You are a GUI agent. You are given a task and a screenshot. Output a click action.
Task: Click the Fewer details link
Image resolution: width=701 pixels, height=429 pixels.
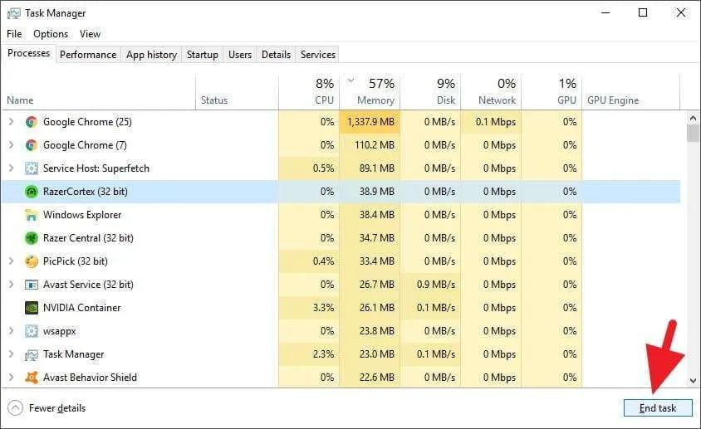pyautogui.click(x=57, y=408)
